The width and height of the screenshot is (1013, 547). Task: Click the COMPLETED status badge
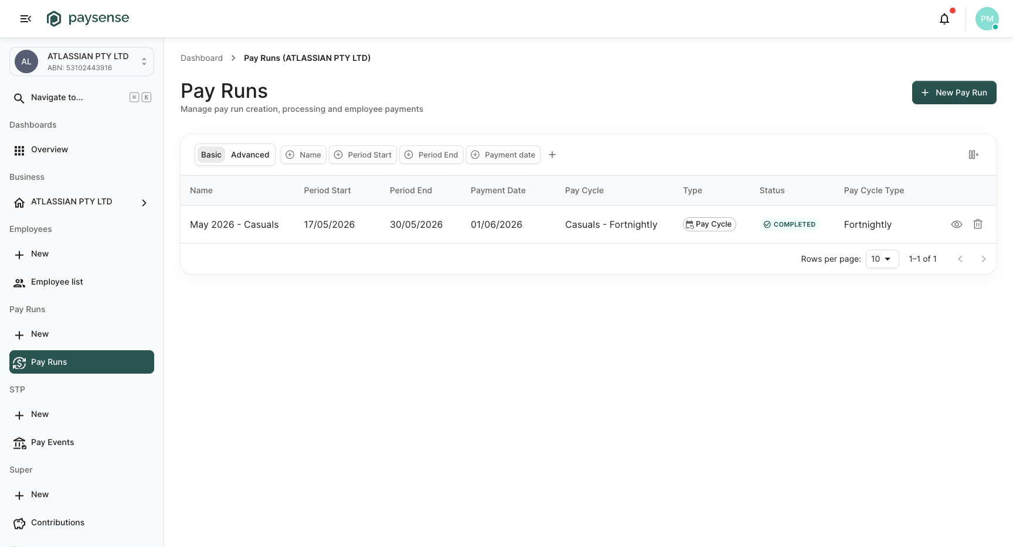790,224
